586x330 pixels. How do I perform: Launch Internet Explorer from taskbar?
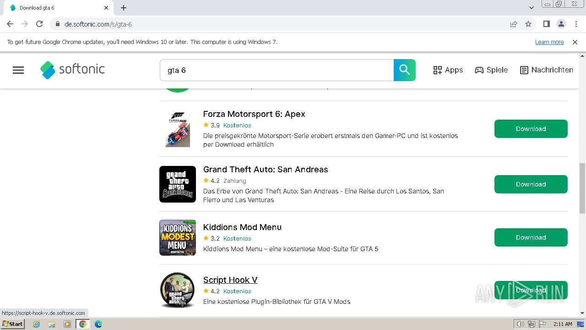coord(36,324)
